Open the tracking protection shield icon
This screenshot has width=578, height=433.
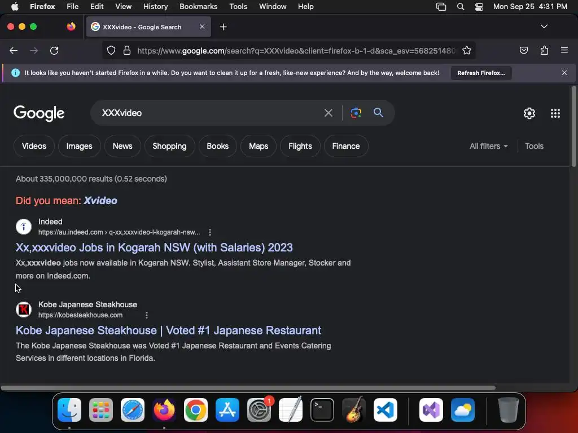(111, 50)
